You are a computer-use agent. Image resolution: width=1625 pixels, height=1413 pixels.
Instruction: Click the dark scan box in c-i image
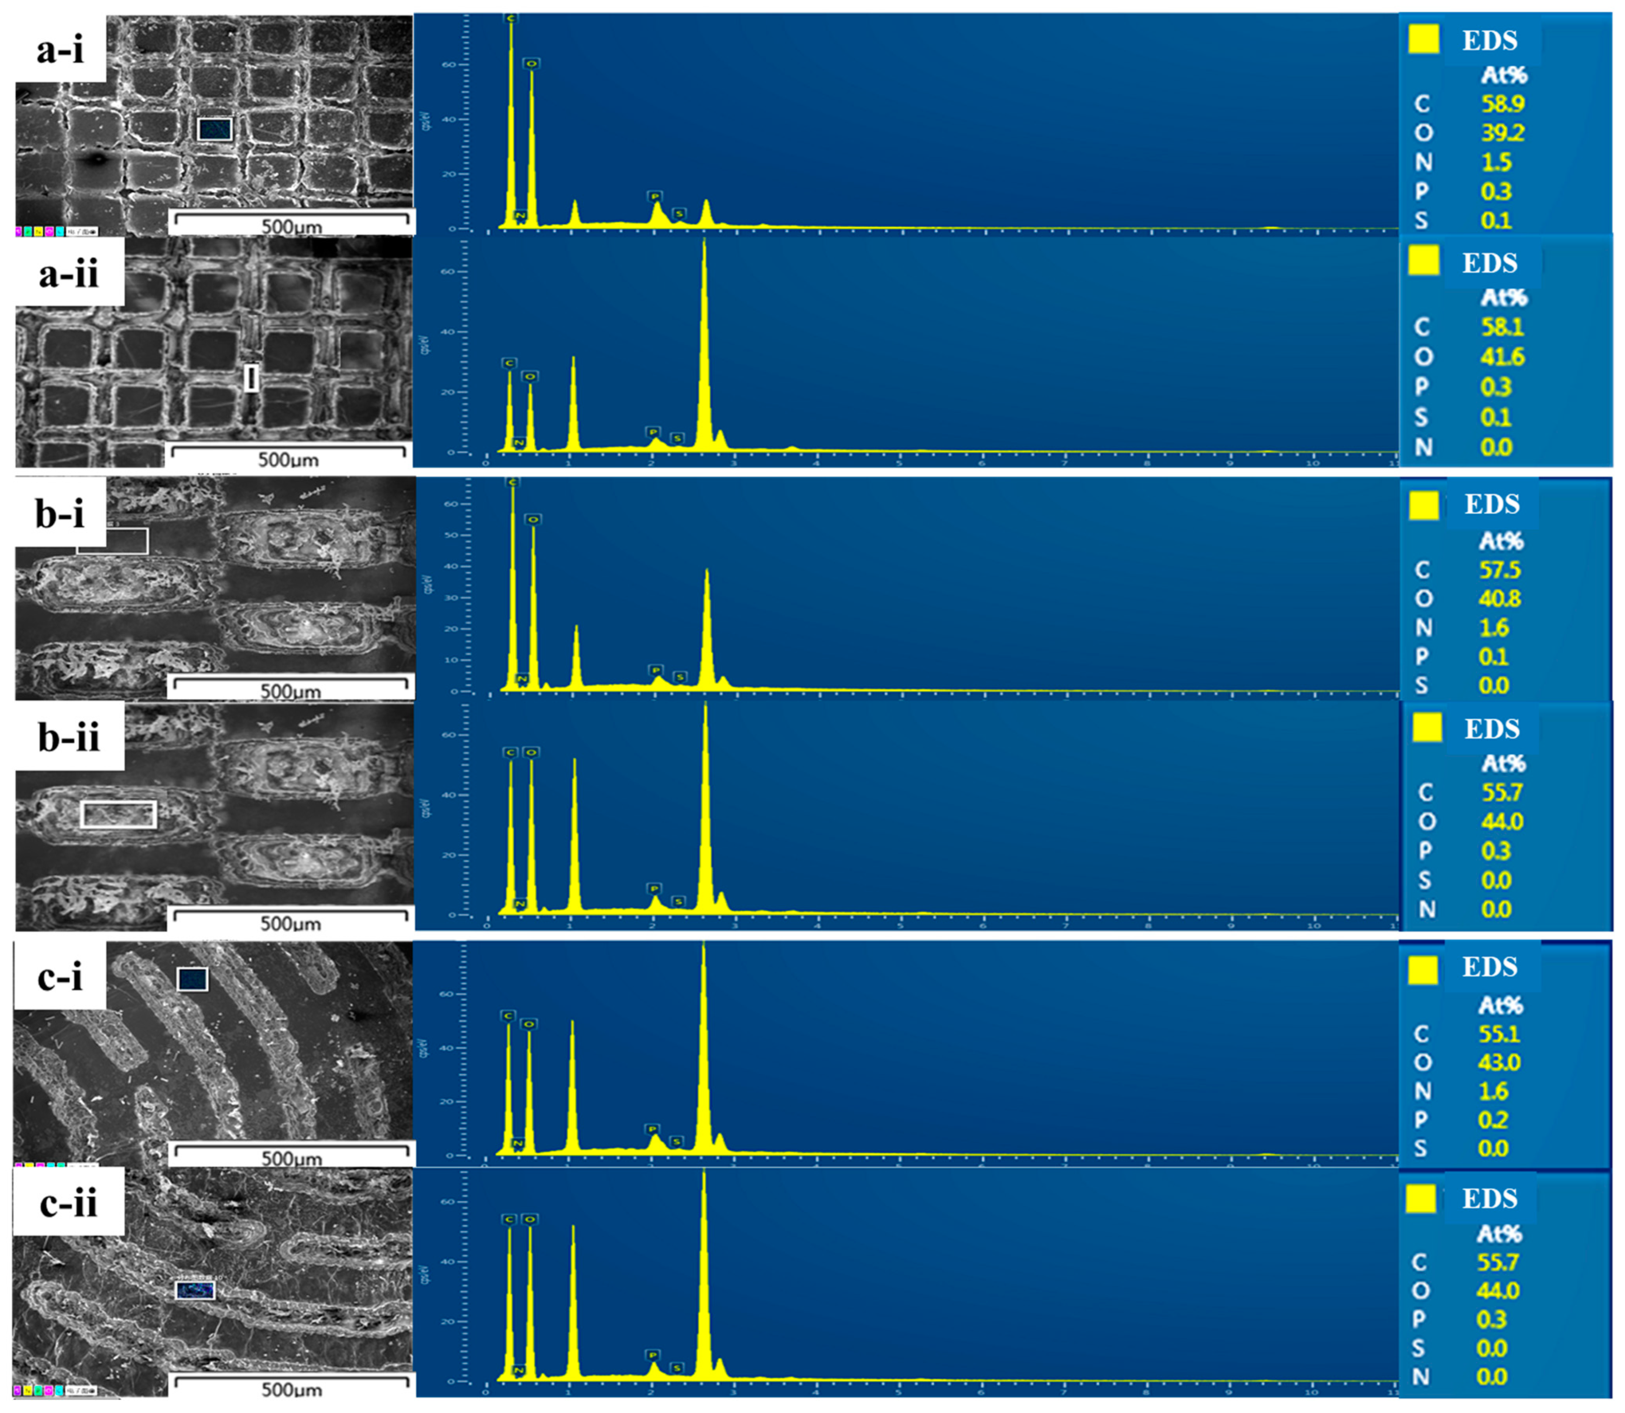[x=192, y=980]
